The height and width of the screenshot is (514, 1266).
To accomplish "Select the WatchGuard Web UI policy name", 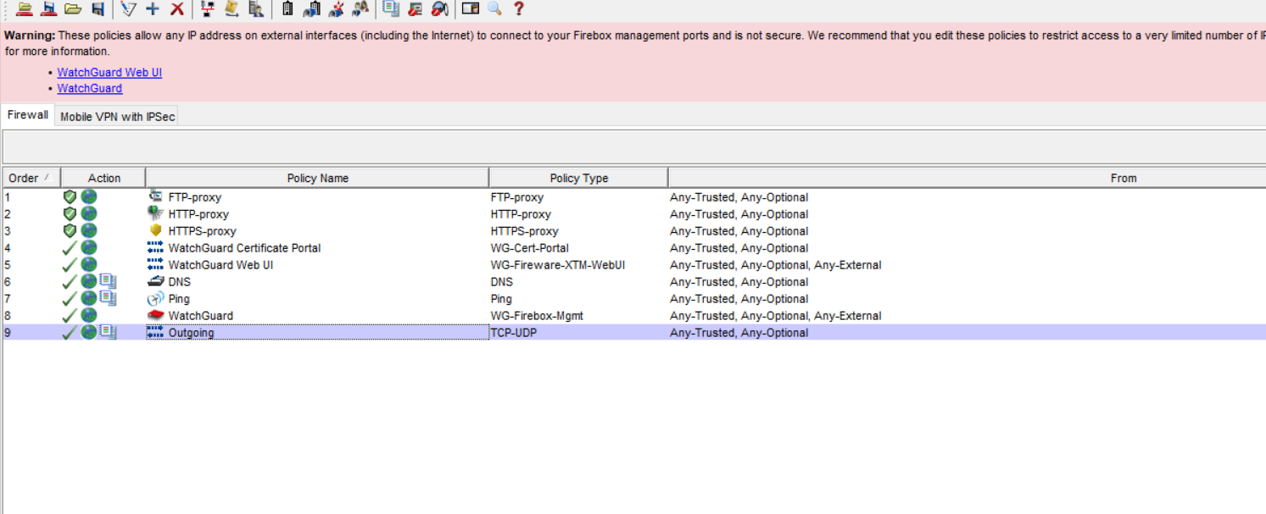I will tap(220, 265).
